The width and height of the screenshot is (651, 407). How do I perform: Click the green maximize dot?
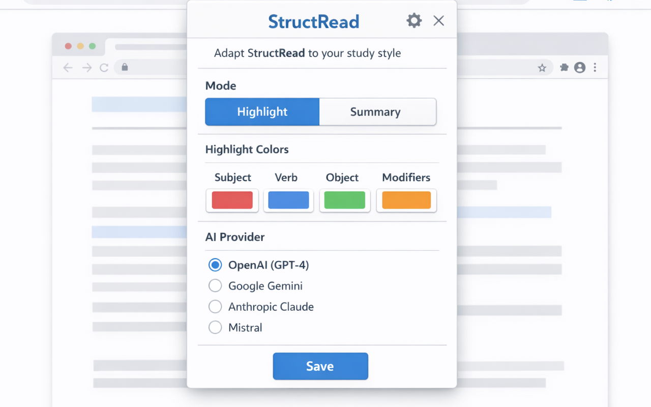coord(92,46)
